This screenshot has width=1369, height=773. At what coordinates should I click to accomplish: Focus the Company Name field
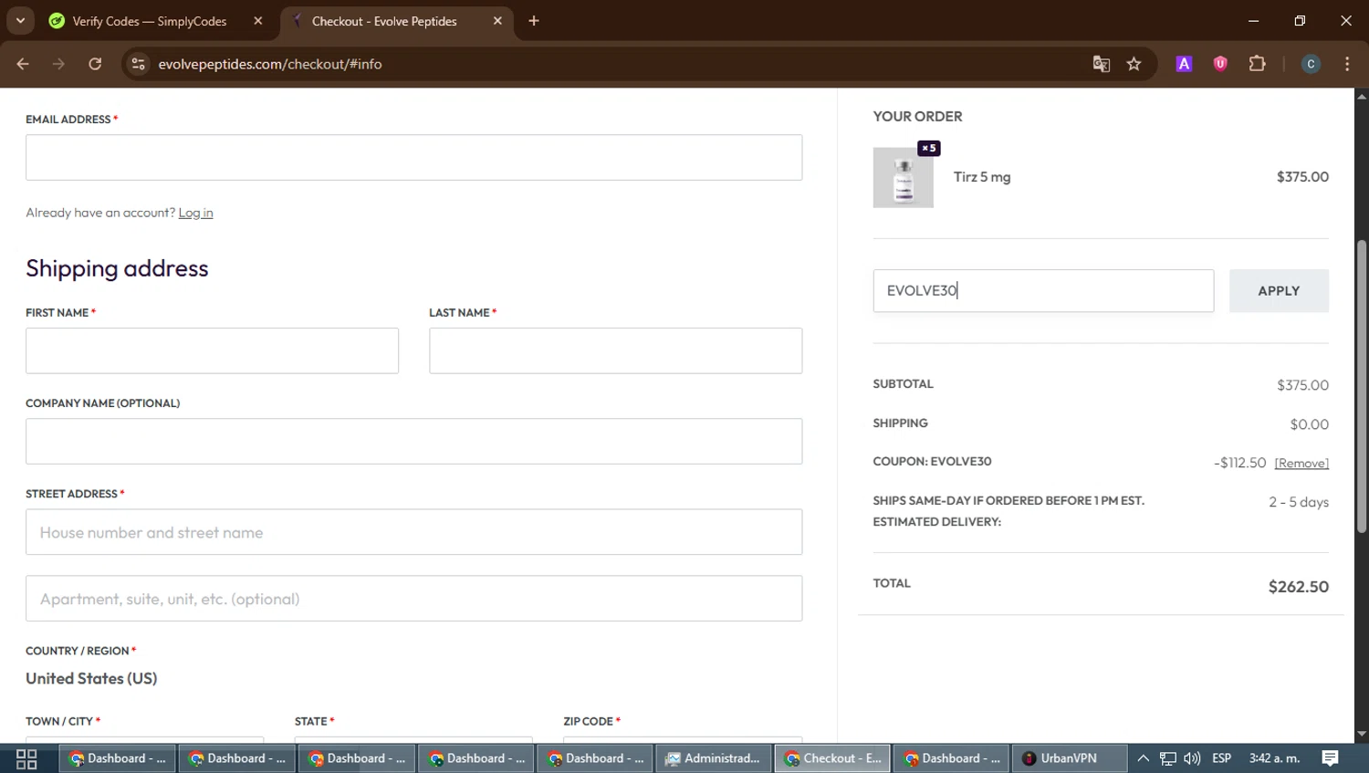point(413,442)
